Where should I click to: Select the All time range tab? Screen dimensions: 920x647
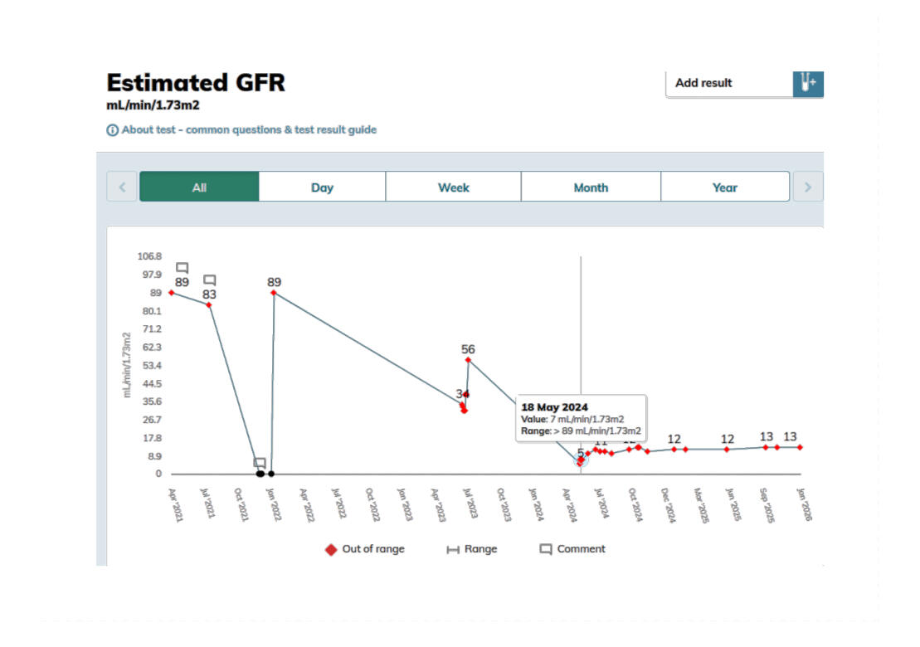click(x=199, y=187)
